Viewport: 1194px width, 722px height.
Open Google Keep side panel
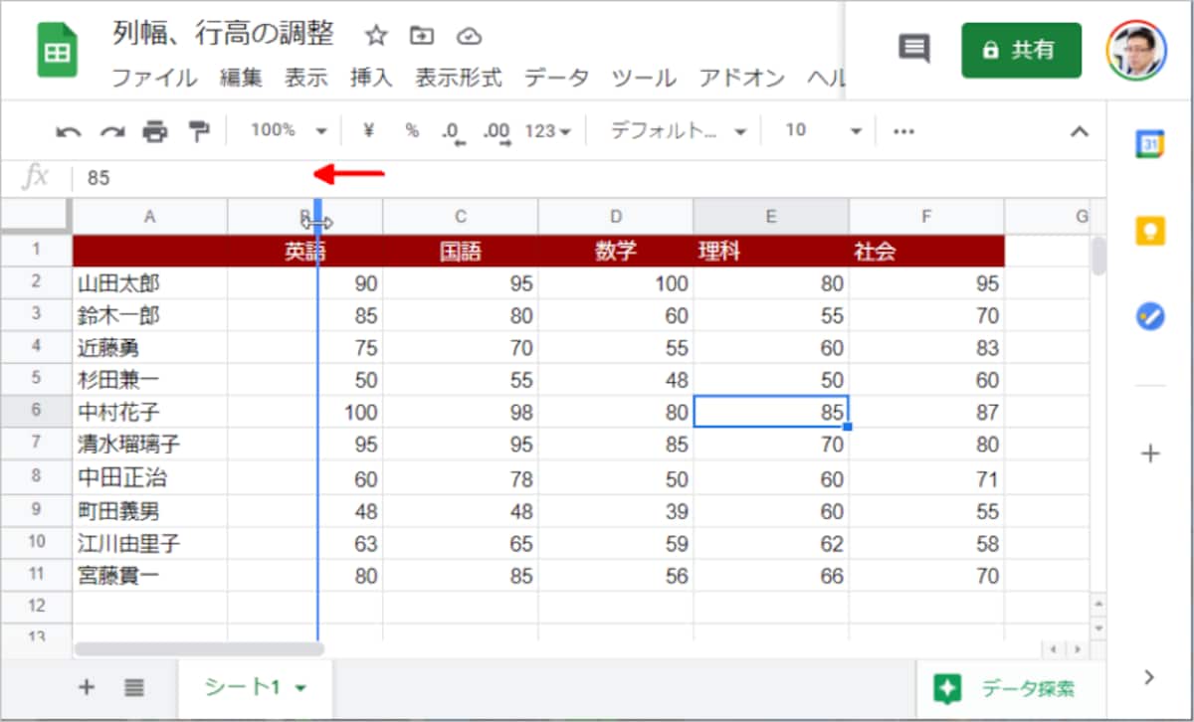click(x=1150, y=231)
